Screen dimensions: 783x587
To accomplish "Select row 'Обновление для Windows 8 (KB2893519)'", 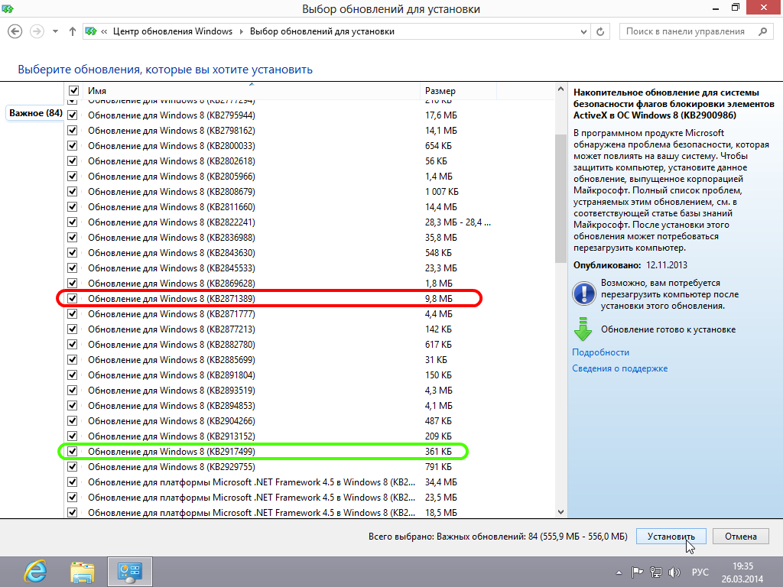I will [x=309, y=391].
